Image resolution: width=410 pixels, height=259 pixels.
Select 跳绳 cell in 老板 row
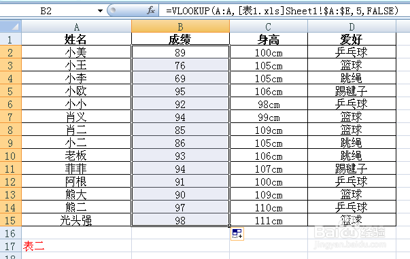[x=352, y=155]
